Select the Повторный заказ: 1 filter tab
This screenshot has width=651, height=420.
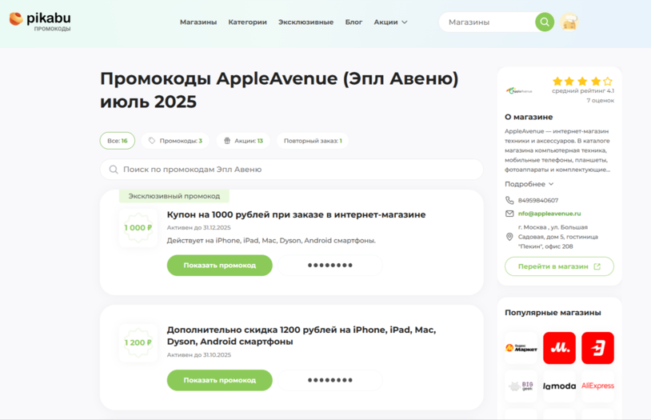313,141
